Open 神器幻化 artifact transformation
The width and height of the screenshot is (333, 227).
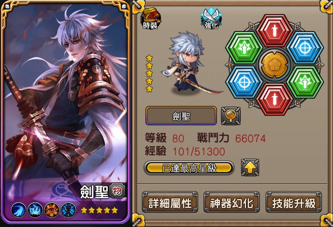[232, 202]
